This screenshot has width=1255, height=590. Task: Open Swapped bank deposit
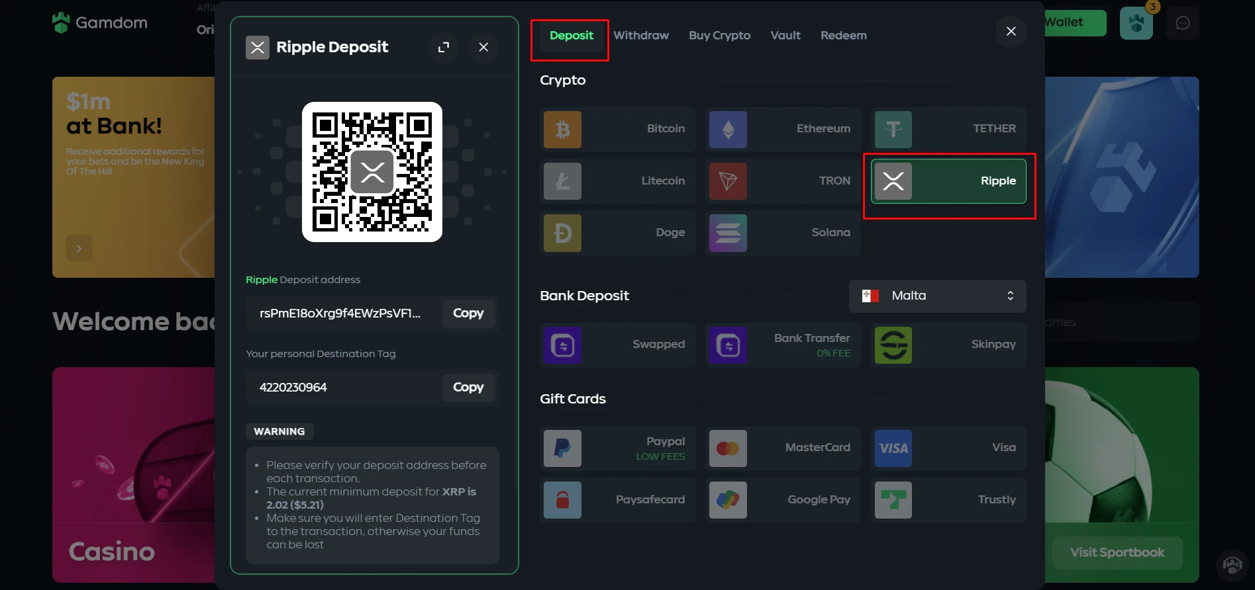pos(617,345)
